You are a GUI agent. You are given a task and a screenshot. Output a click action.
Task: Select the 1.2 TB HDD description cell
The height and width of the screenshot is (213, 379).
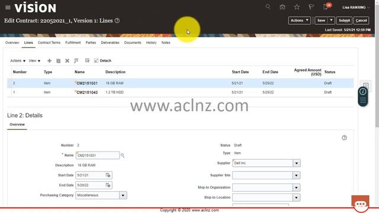(114, 92)
